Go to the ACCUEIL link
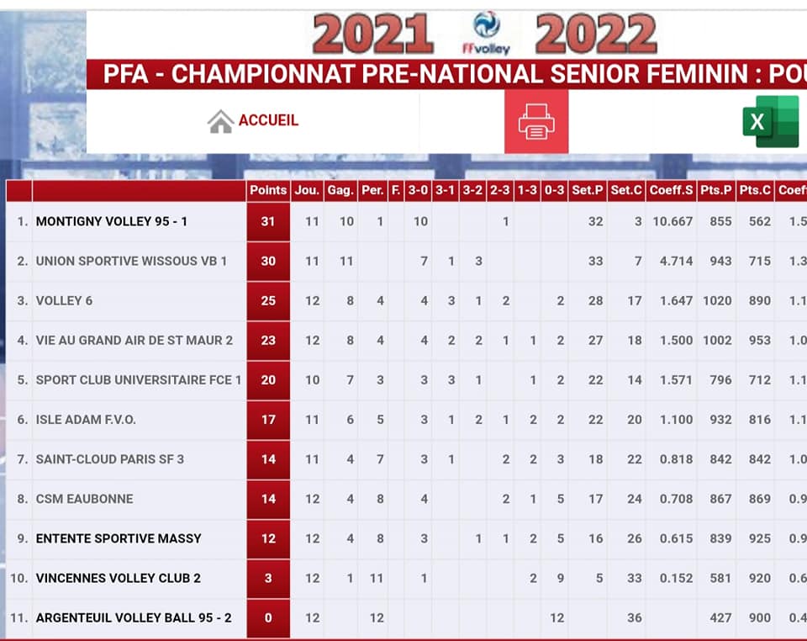 268,120
